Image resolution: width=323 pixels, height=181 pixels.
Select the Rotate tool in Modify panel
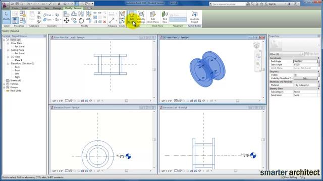[81, 21]
